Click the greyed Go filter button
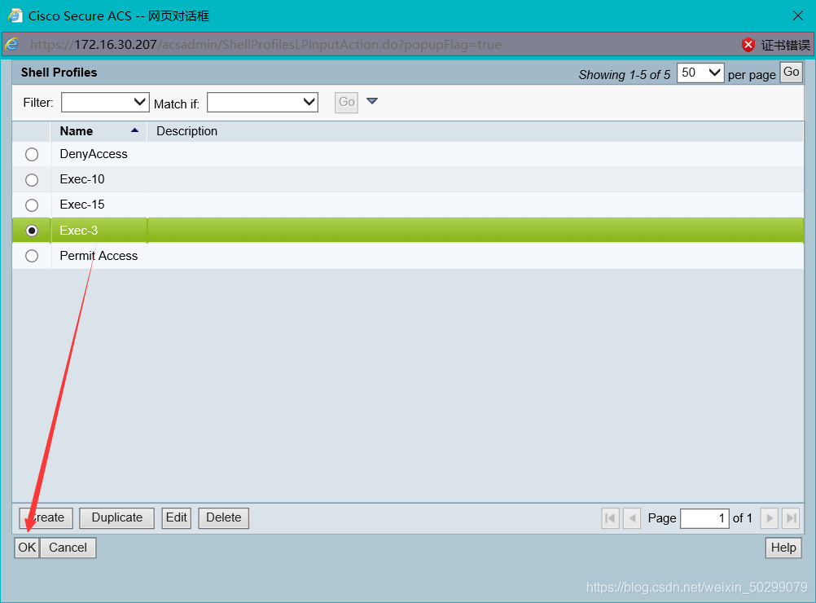Screen dimensions: 816x603 pos(347,102)
